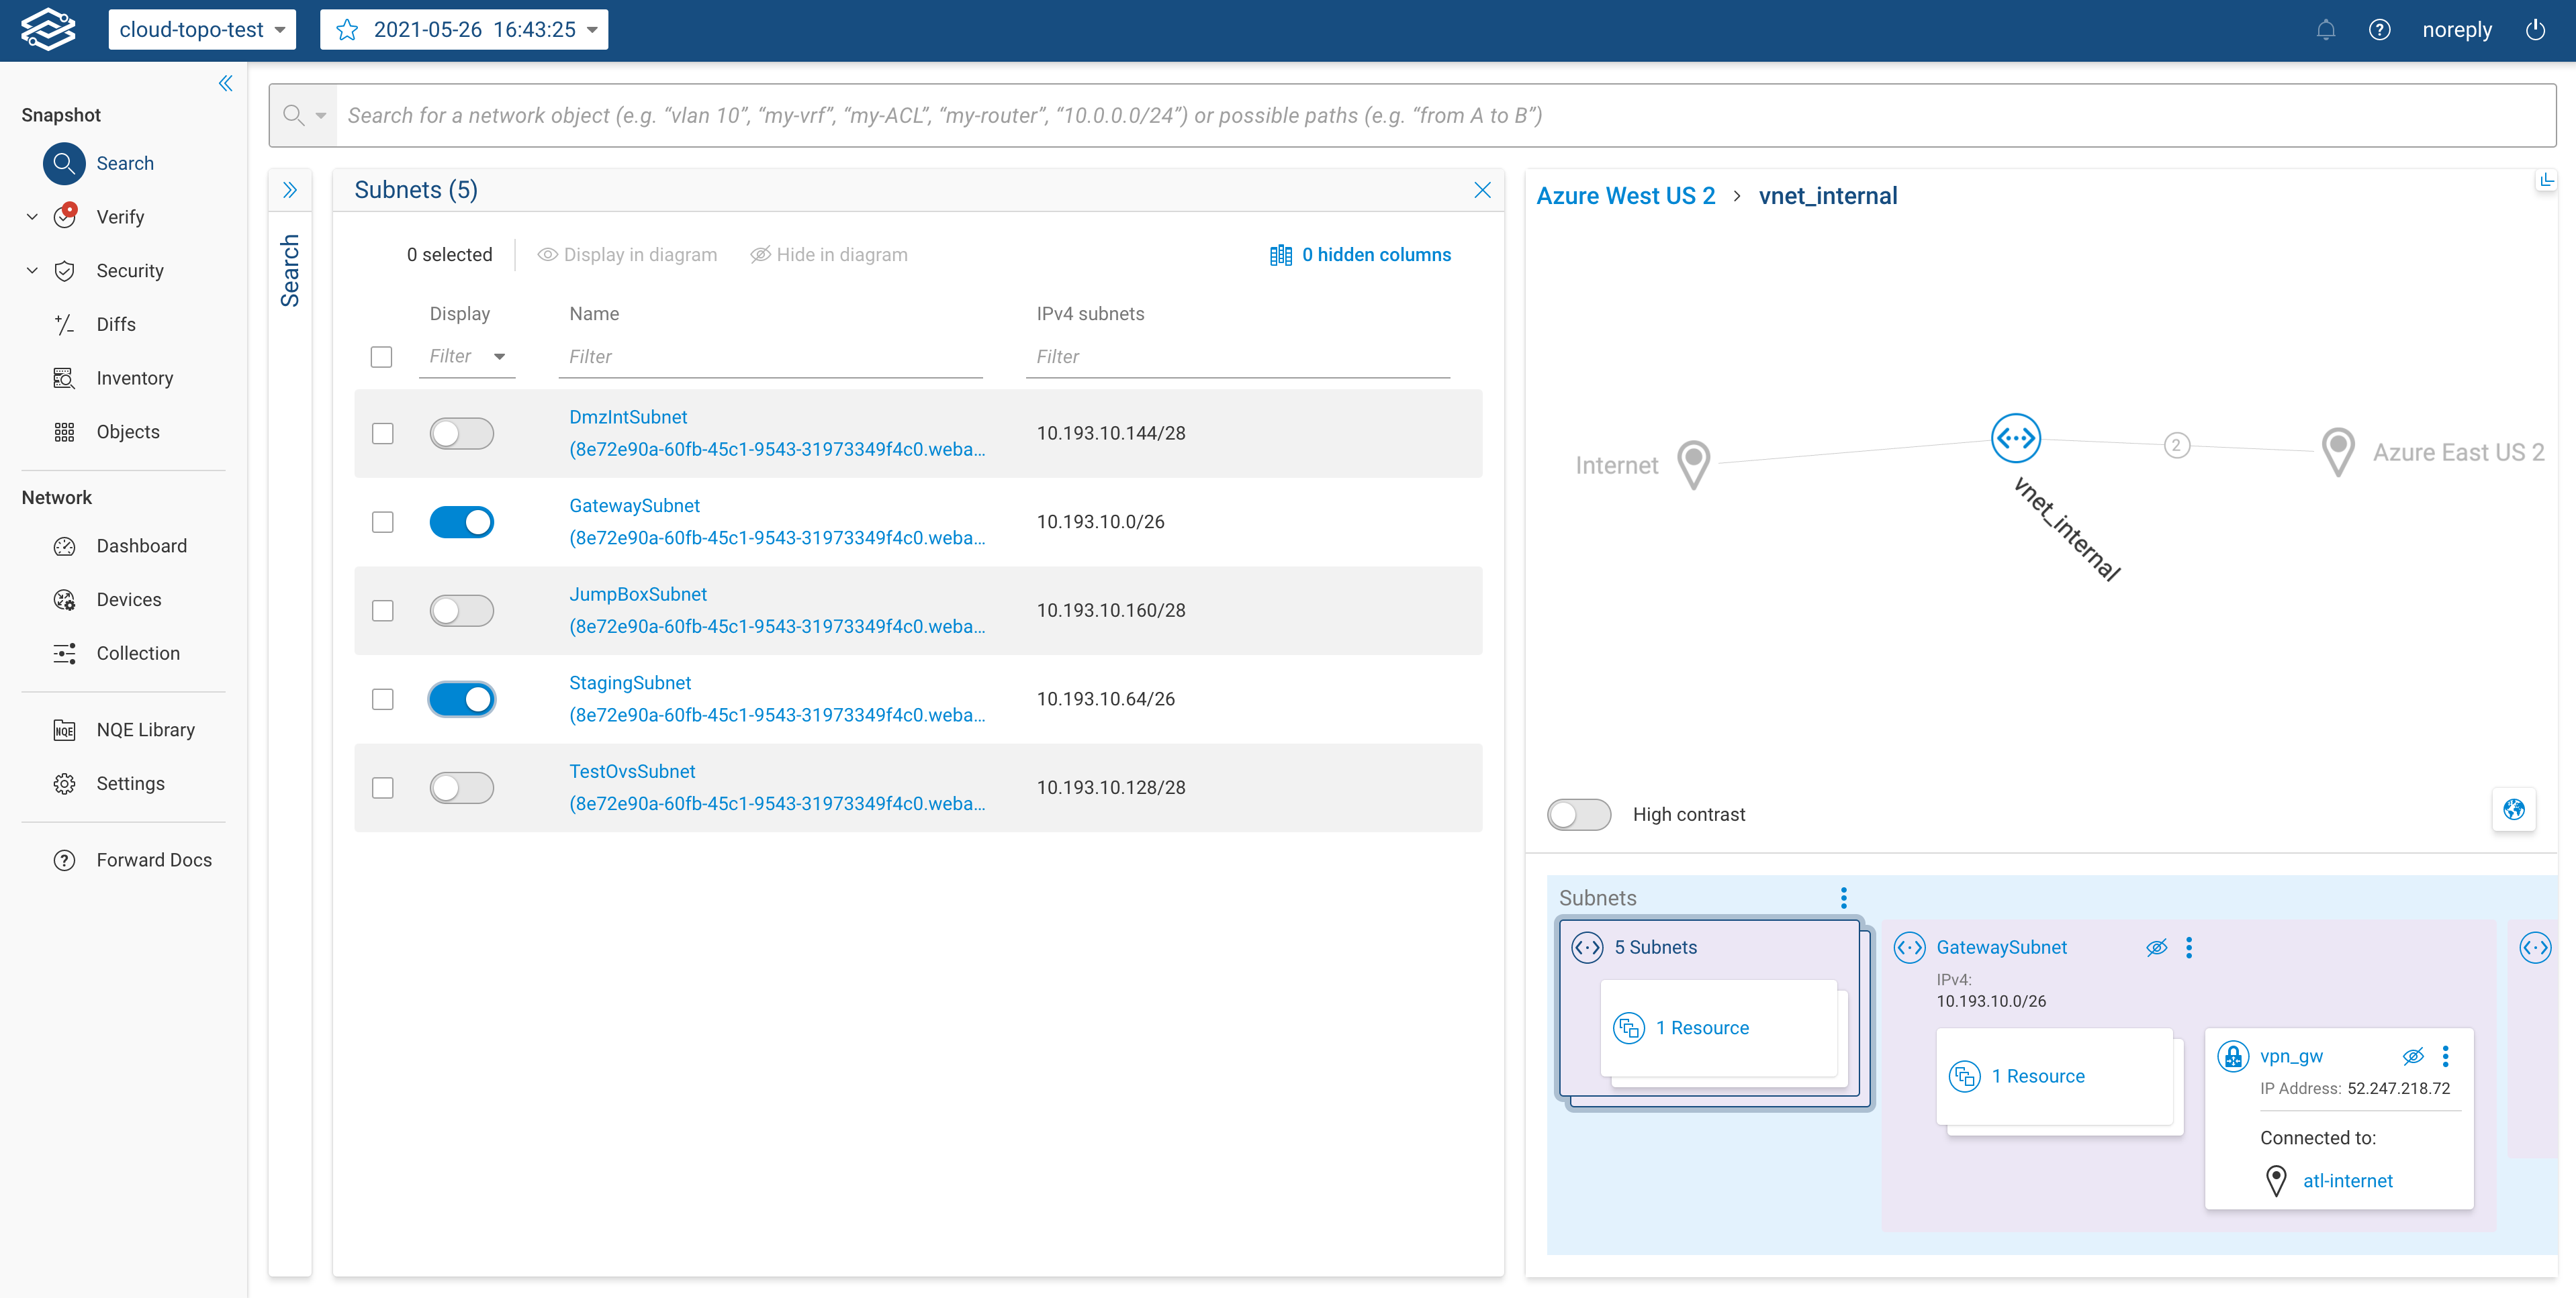
Task: Open the Diffs view
Action: click(116, 323)
